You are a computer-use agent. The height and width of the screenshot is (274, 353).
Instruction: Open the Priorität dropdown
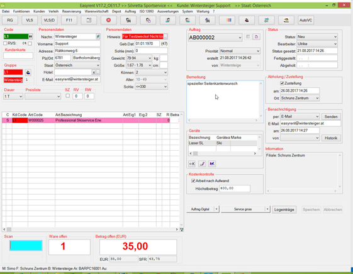tap(240, 51)
